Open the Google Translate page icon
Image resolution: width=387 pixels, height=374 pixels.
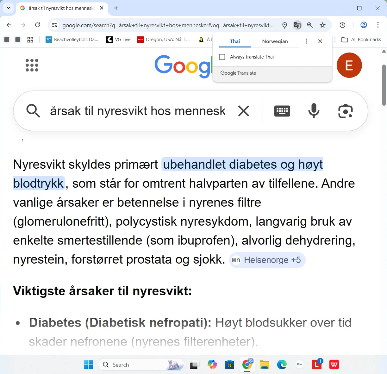click(x=297, y=25)
